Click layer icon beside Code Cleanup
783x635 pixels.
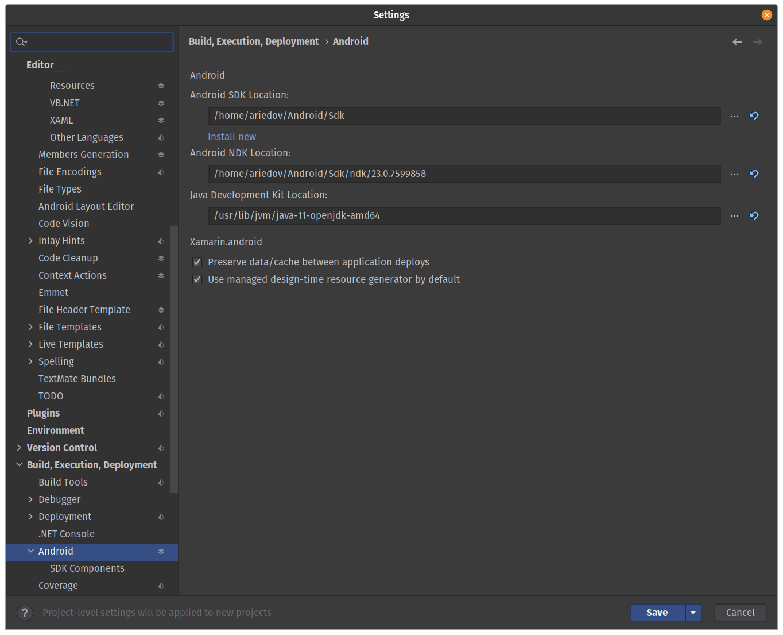click(x=161, y=258)
